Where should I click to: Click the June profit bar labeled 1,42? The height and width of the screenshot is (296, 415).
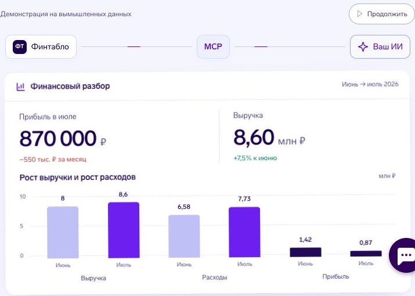click(305, 252)
